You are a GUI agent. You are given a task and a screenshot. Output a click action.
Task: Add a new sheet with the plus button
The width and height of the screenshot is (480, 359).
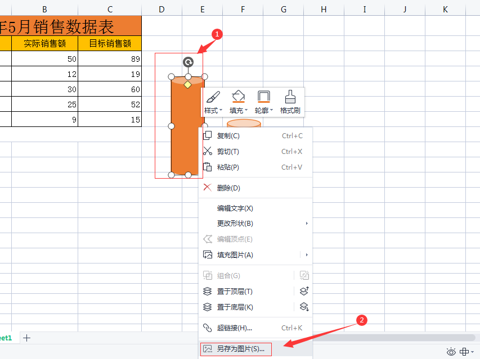coord(26,338)
